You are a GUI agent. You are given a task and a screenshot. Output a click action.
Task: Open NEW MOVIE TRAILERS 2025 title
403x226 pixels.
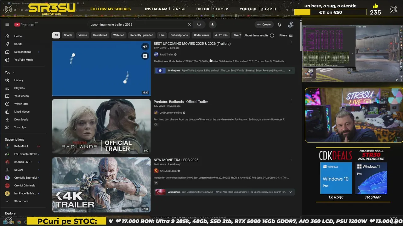[x=176, y=160]
